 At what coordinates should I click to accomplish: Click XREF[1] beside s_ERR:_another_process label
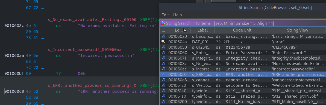click(x=150, y=85)
